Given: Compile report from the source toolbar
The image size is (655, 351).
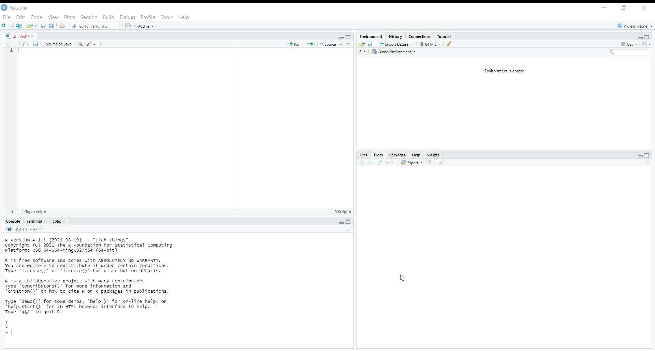Looking at the screenshot, I should click(103, 44).
